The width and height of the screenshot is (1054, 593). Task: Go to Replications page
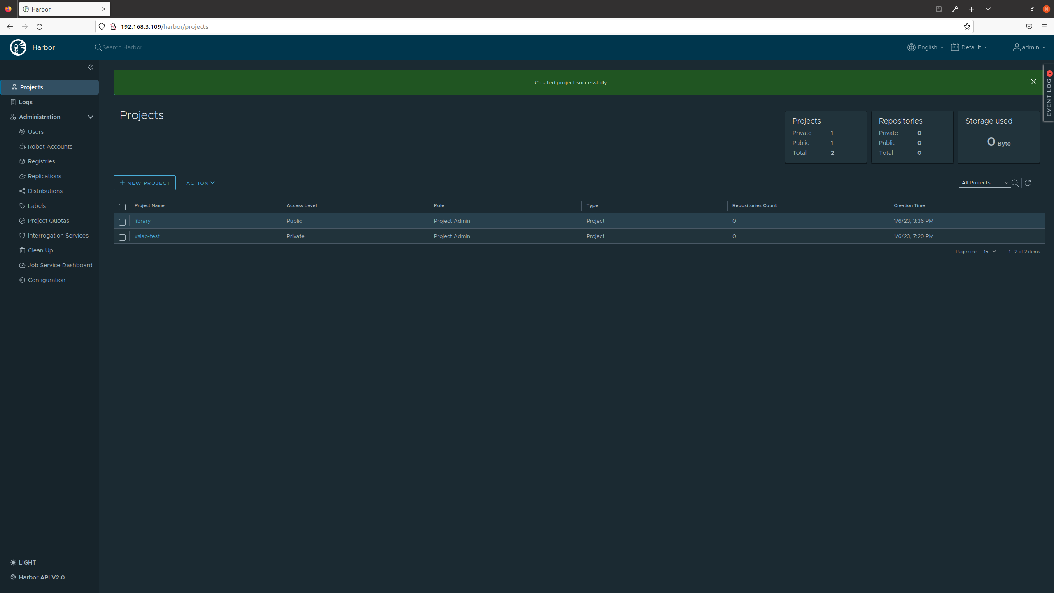pyautogui.click(x=44, y=176)
